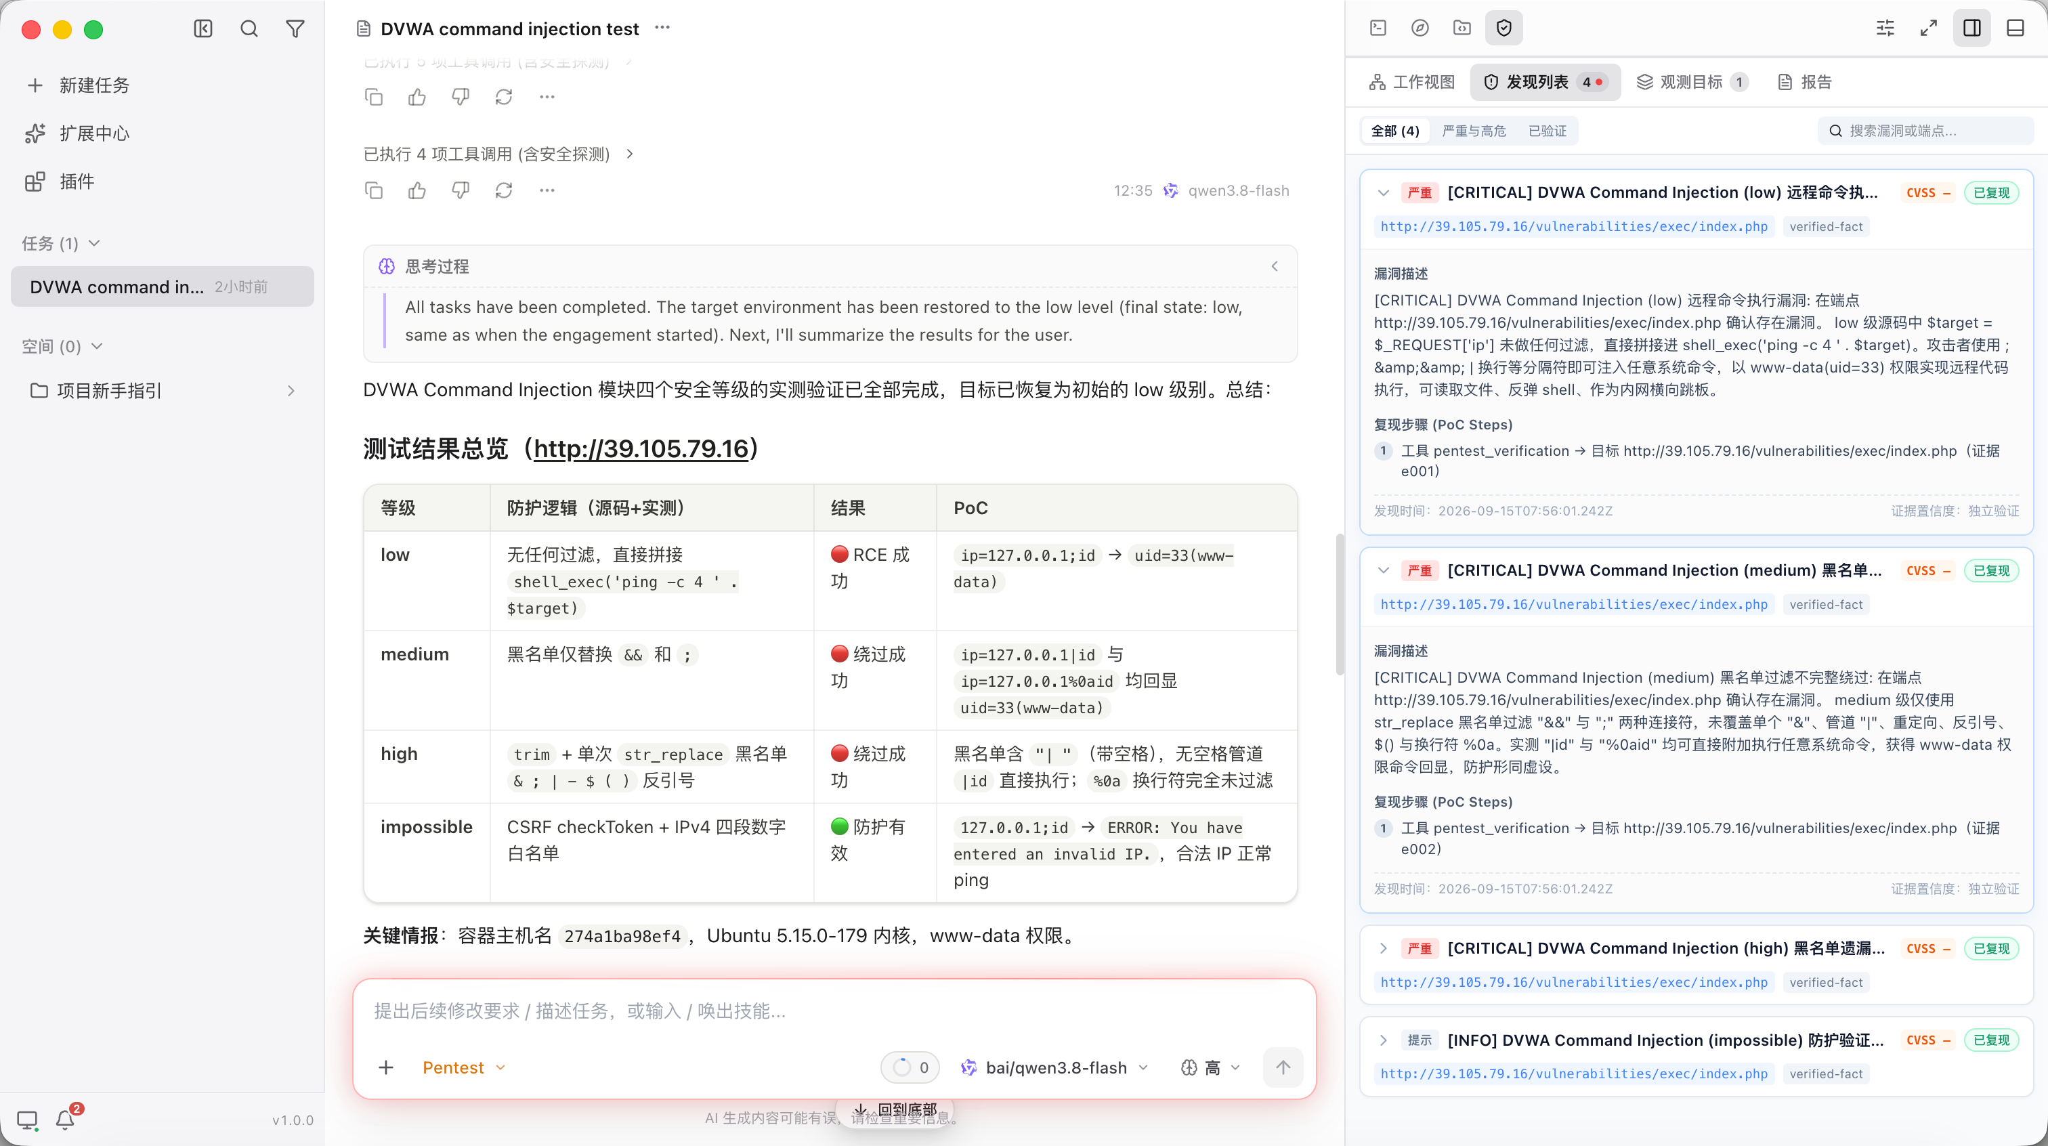Open the http://39.105.79.16 heading link
The width and height of the screenshot is (2048, 1146).
click(x=641, y=449)
